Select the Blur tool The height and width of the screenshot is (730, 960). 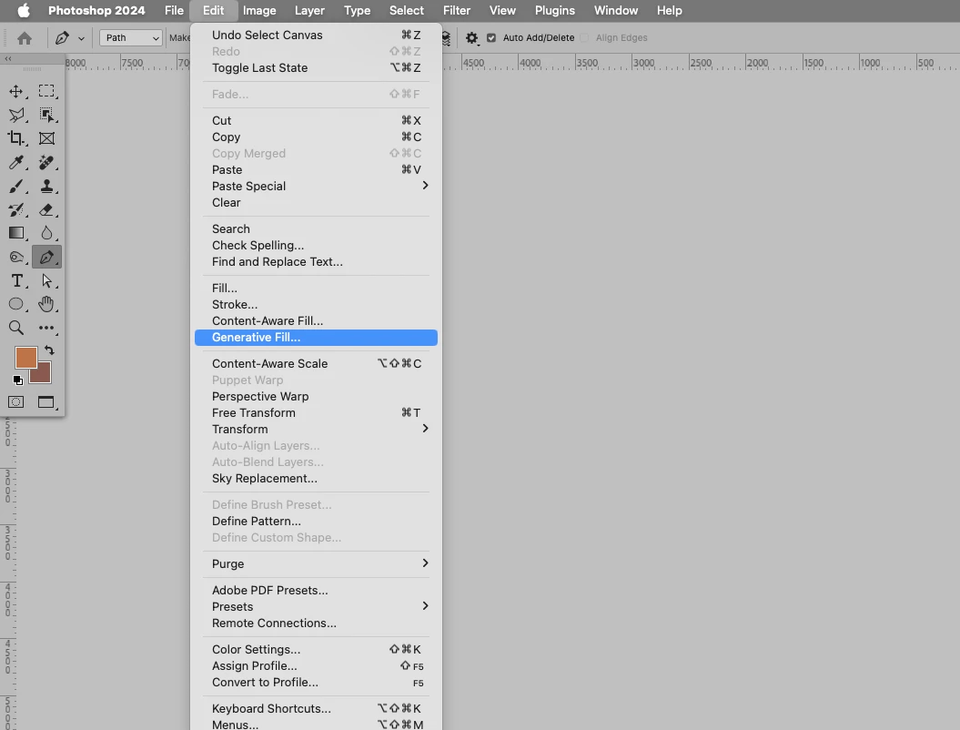[x=46, y=233]
